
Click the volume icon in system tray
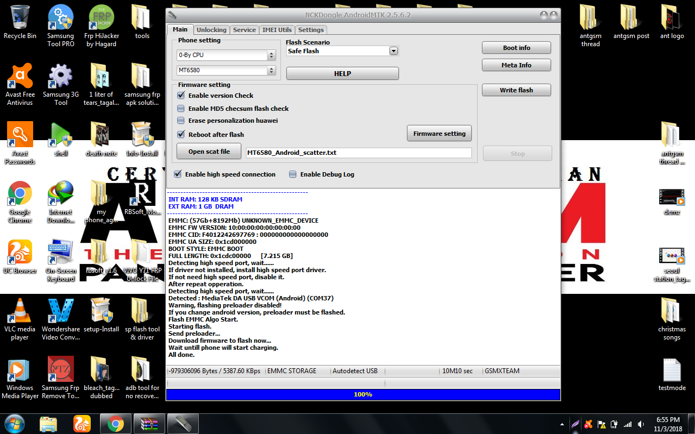(x=642, y=424)
